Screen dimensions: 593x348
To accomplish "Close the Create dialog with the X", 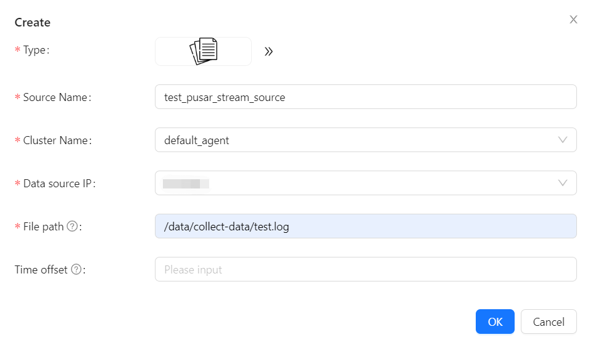I will pos(573,20).
